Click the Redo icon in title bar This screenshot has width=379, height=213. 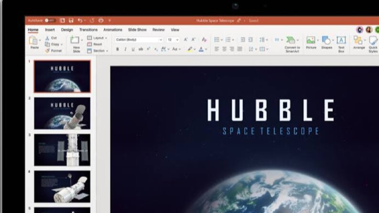(x=92, y=21)
